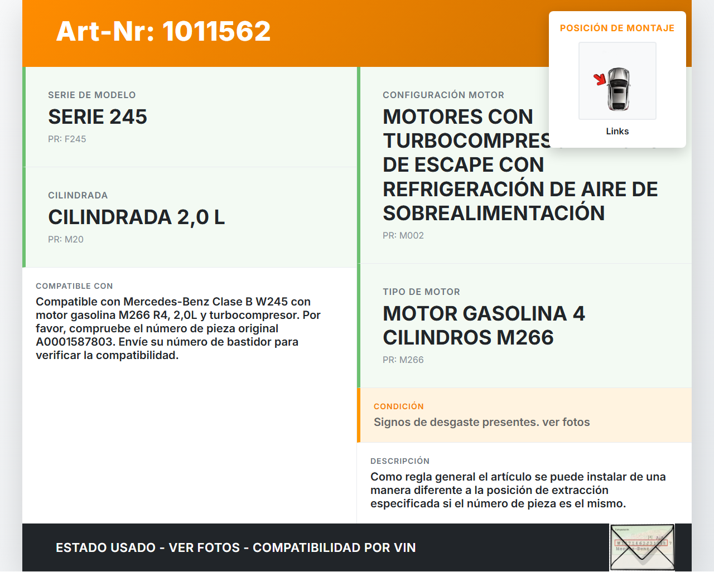The image size is (714, 572).
Task: Click the Links caption under the car
Action: (x=617, y=131)
